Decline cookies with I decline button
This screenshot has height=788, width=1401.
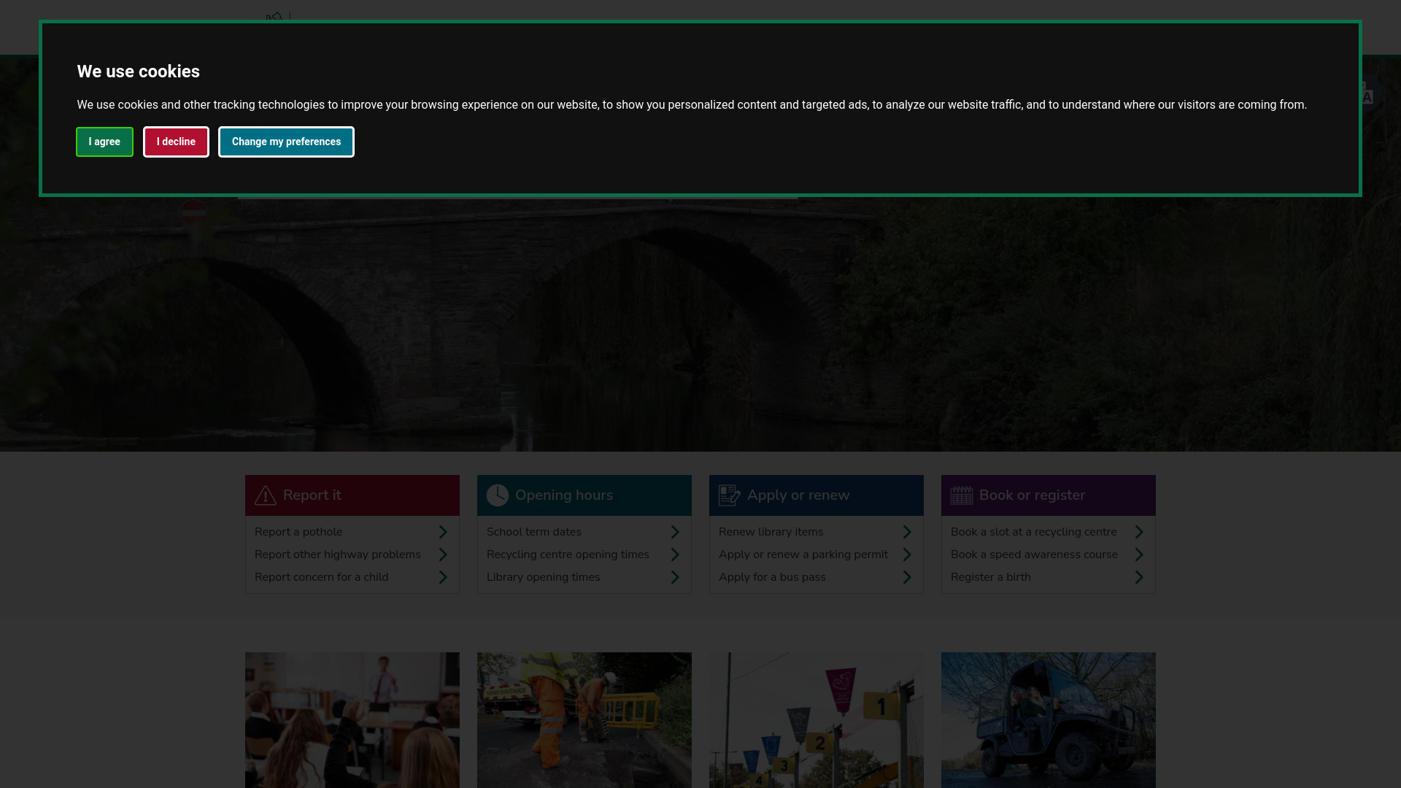click(176, 142)
